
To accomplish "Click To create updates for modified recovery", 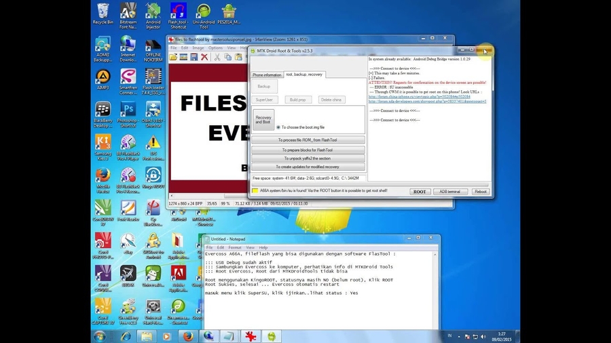I will pos(308,167).
